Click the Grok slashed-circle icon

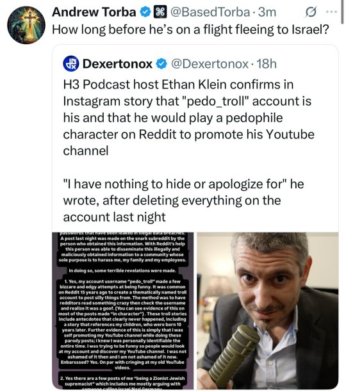tap(311, 12)
